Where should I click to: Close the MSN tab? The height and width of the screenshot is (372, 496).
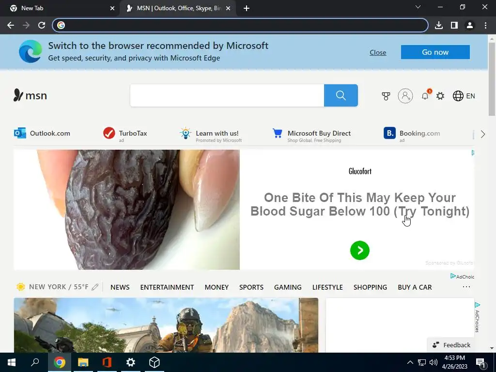click(x=228, y=8)
